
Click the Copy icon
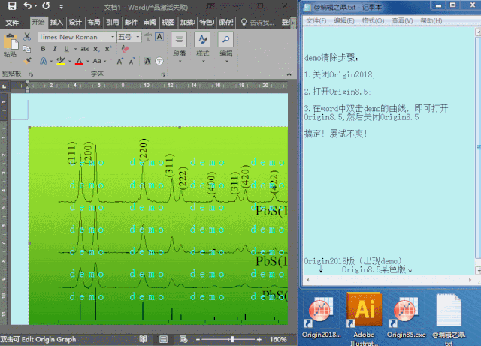pyautogui.click(x=27, y=49)
